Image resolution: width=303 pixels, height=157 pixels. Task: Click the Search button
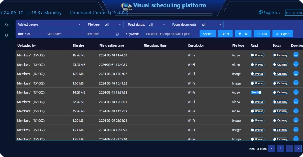(x=208, y=34)
